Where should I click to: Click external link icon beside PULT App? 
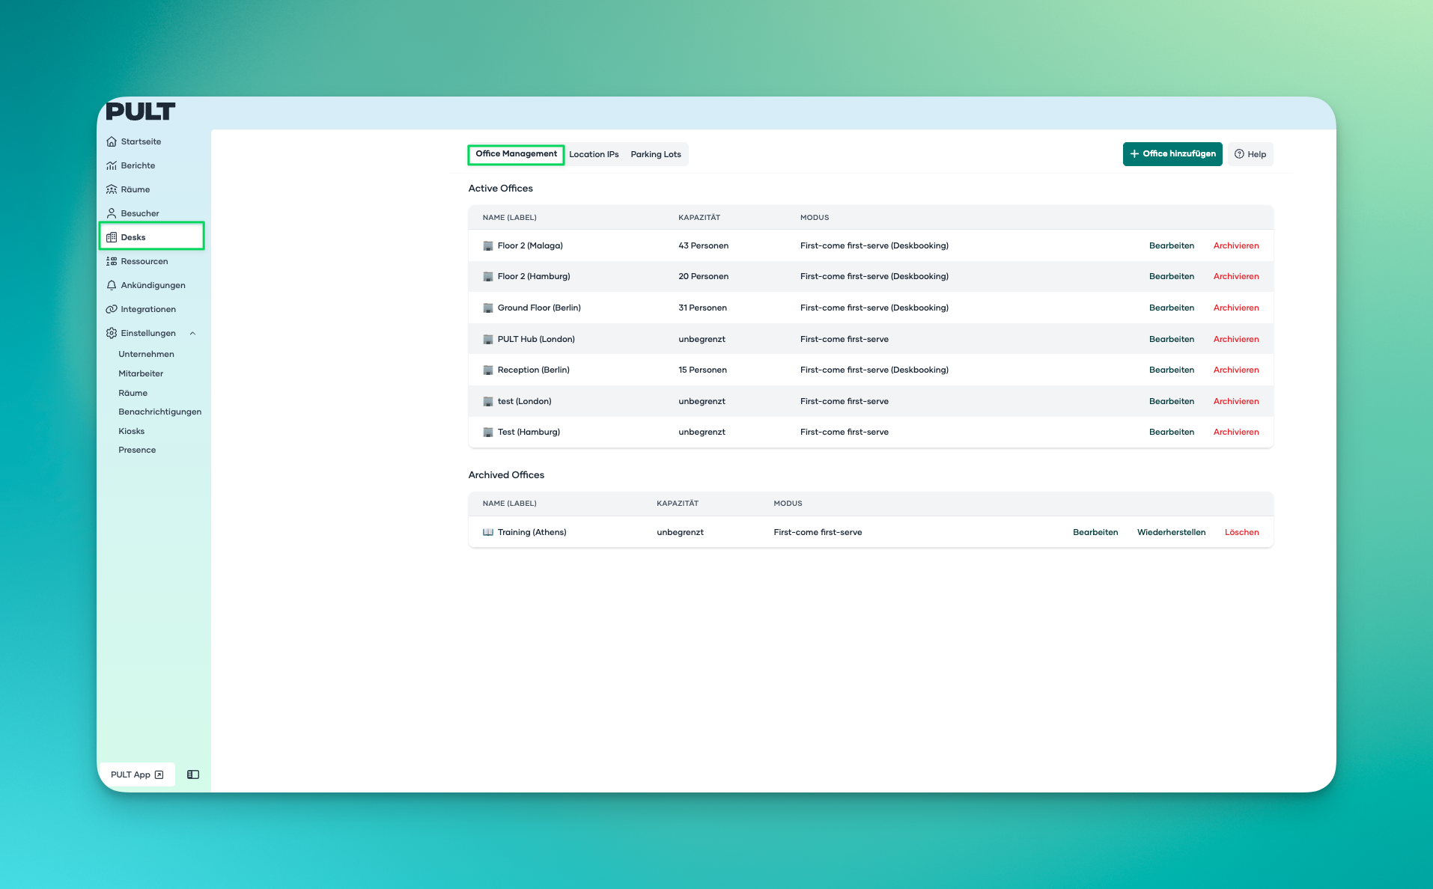[159, 775]
